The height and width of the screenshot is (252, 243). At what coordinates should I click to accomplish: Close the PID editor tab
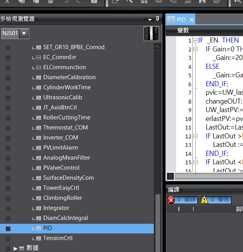(191, 20)
